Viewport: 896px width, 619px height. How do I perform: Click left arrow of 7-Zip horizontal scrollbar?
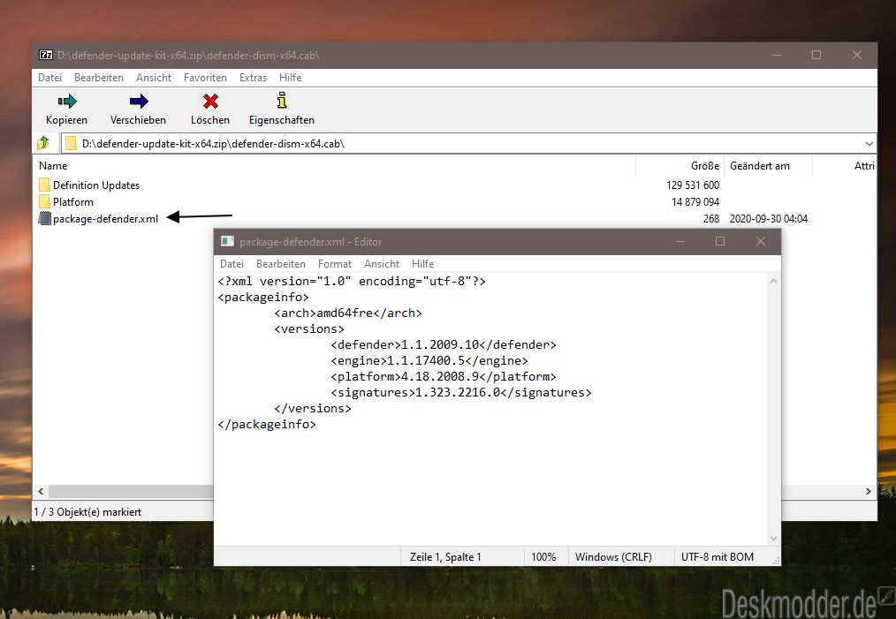(41, 491)
